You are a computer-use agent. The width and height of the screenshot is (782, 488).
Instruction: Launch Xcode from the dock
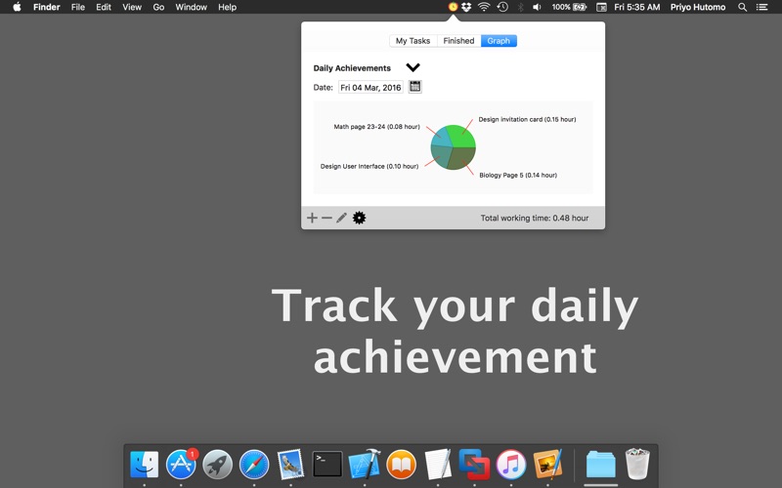click(365, 465)
